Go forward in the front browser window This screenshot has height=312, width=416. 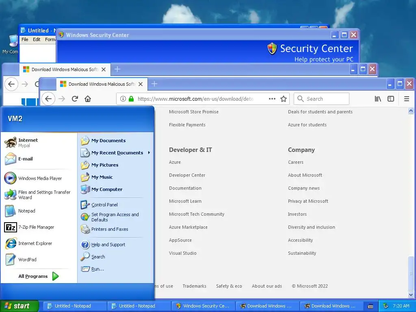click(62, 99)
